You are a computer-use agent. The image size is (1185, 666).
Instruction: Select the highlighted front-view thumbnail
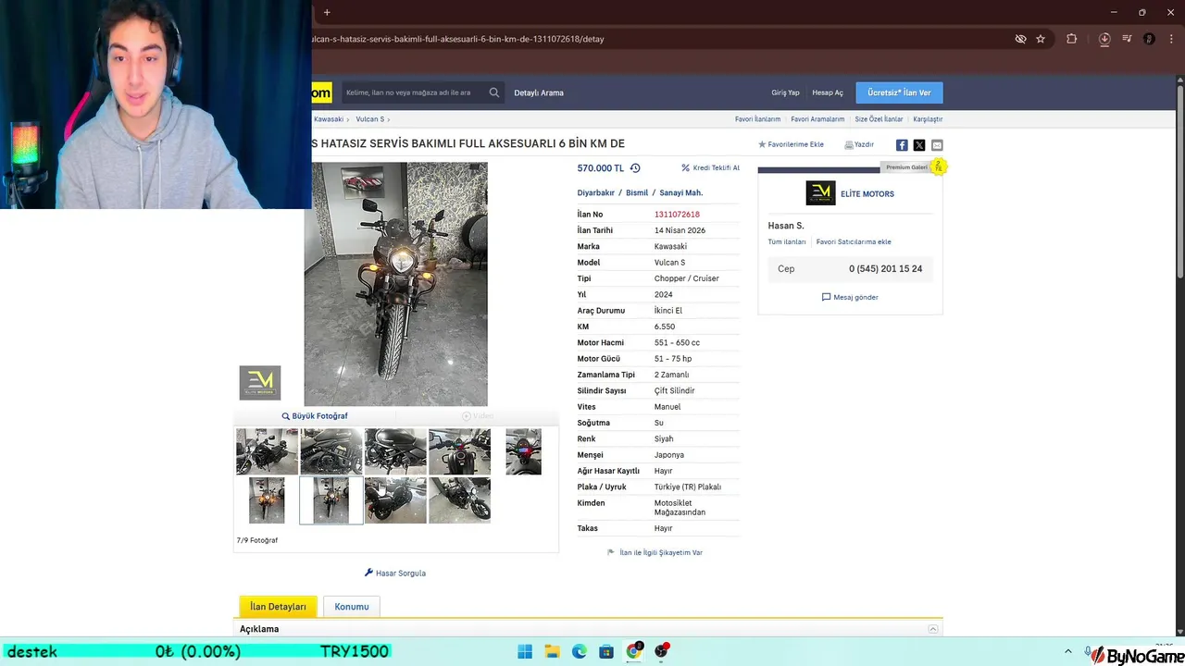coord(331,500)
